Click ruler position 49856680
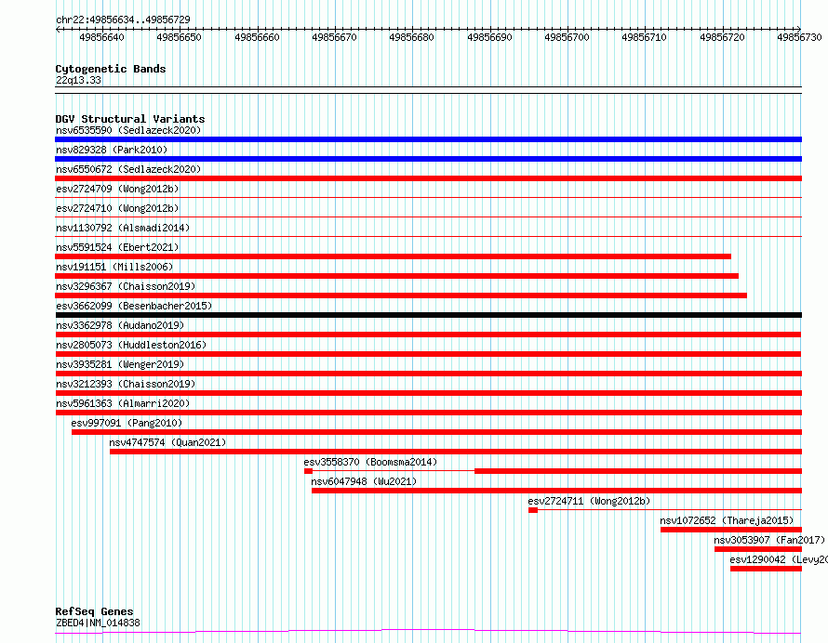 411,37
